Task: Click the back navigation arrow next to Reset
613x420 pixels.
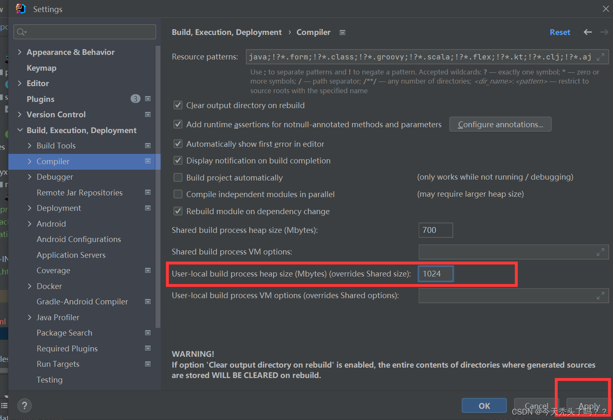Action: pyautogui.click(x=587, y=32)
